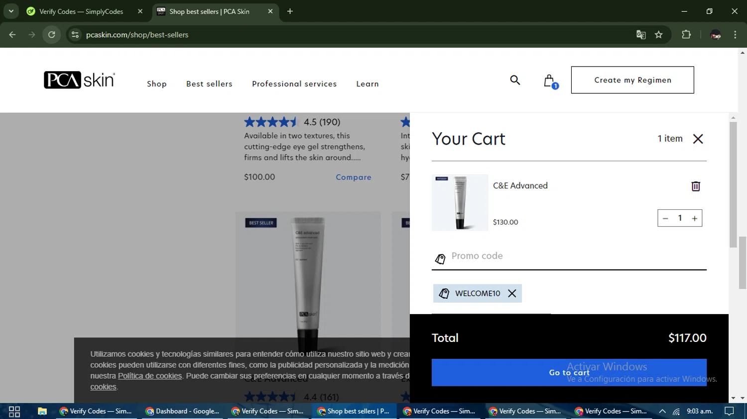Image resolution: width=747 pixels, height=419 pixels.
Task: Open the shopping bag cart icon
Action: click(x=550, y=81)
